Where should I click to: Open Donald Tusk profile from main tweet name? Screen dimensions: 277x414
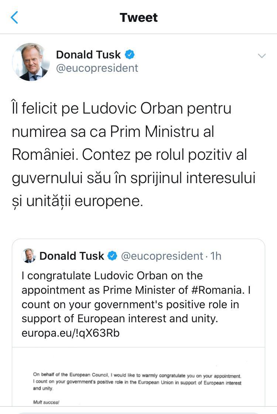(x=88, y=55)
